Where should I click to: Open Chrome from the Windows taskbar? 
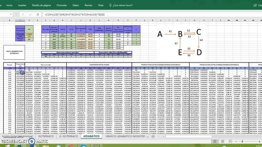(71, 146)
